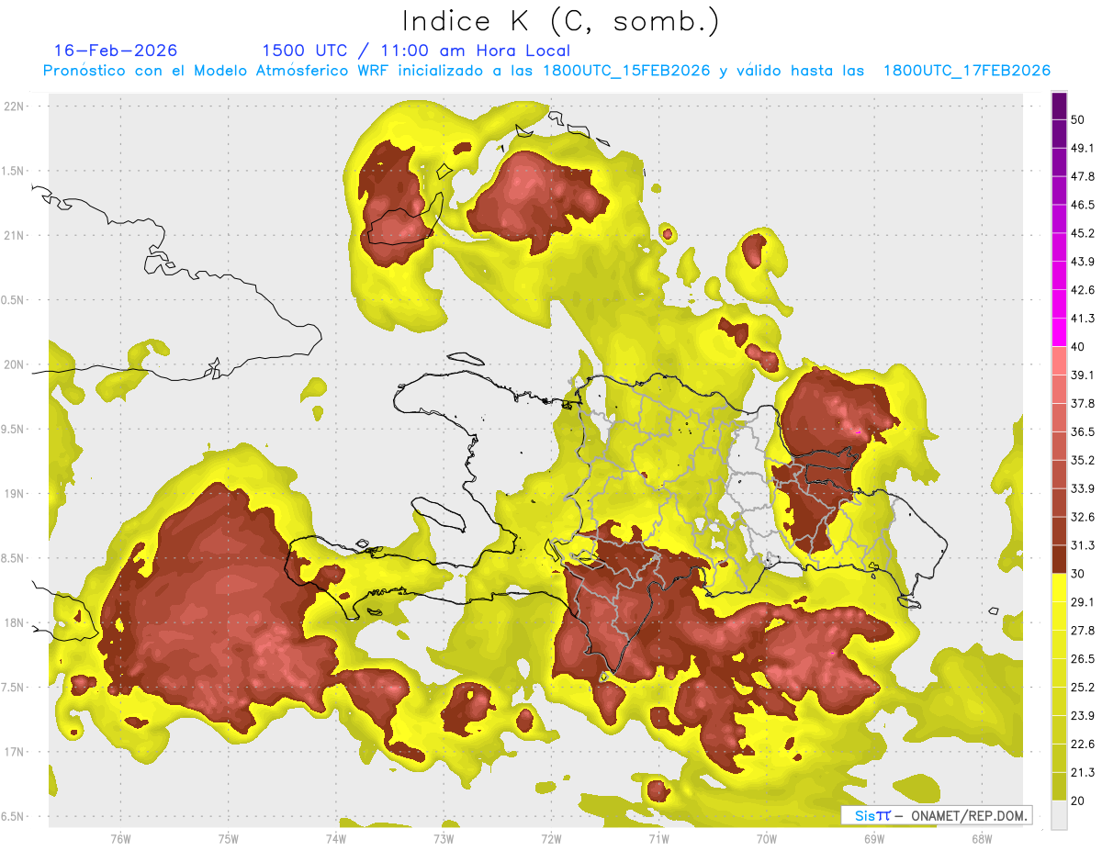Click the bright yellow legend swatch between 29.1 and 30
Screen dimensions: 1102x851
pyautogui.click(x=1059, y=588)
